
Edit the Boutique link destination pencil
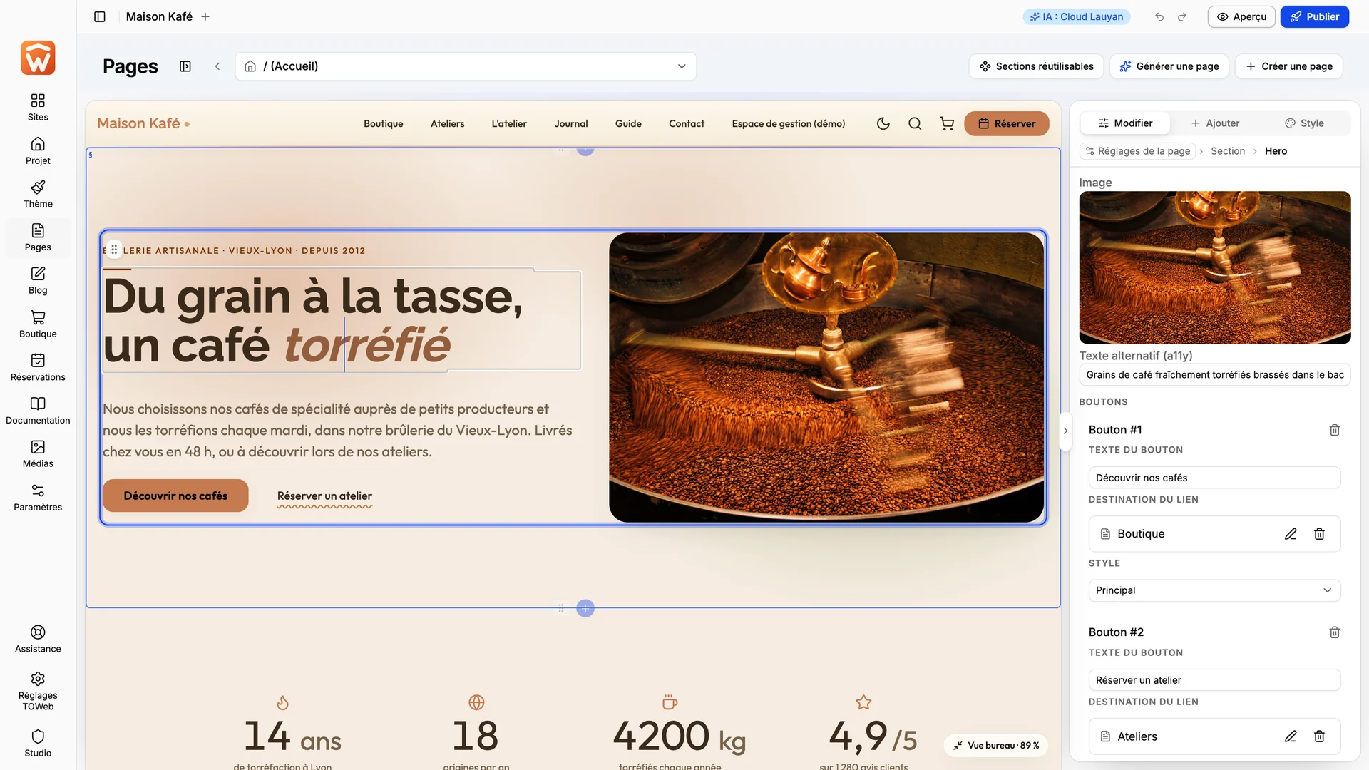point(1291,534)
